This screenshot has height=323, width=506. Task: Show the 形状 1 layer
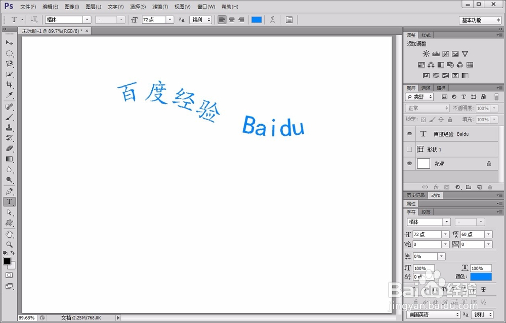click(x=409, y=149)
